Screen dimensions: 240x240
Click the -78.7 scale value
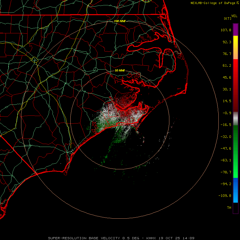click(x=226, y=172)
